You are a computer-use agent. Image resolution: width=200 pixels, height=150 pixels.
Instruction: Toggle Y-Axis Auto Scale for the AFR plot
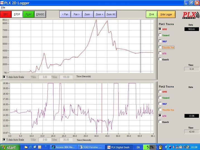click(x=4, y=140)
